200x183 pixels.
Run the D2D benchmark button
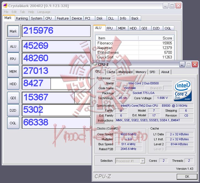[x=13, y=110]
